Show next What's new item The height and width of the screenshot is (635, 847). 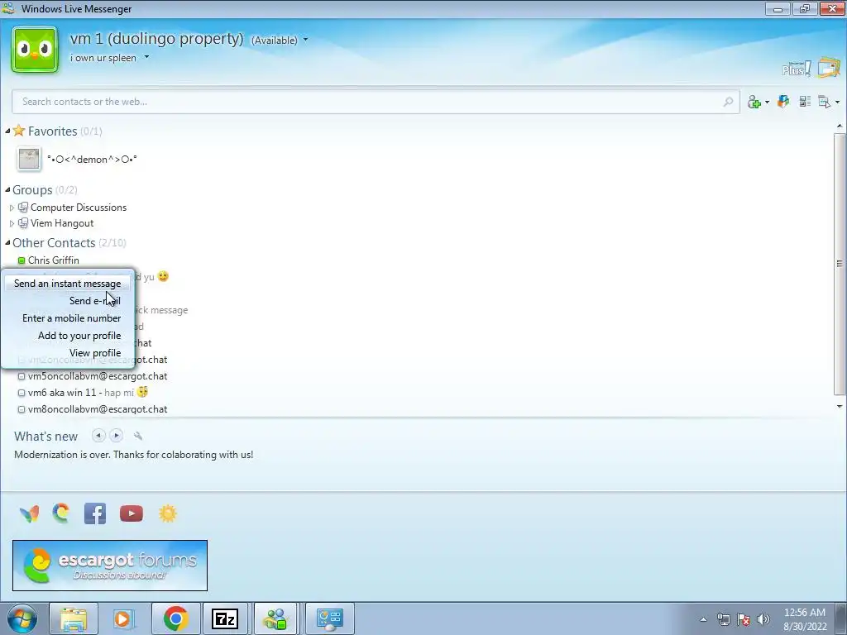[116, 435]
